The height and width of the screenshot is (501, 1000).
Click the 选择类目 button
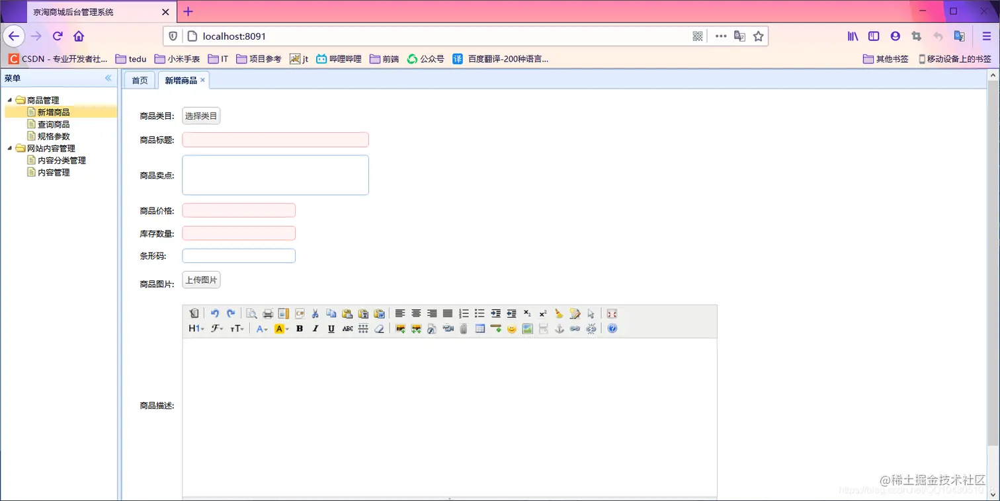[201, 116]
